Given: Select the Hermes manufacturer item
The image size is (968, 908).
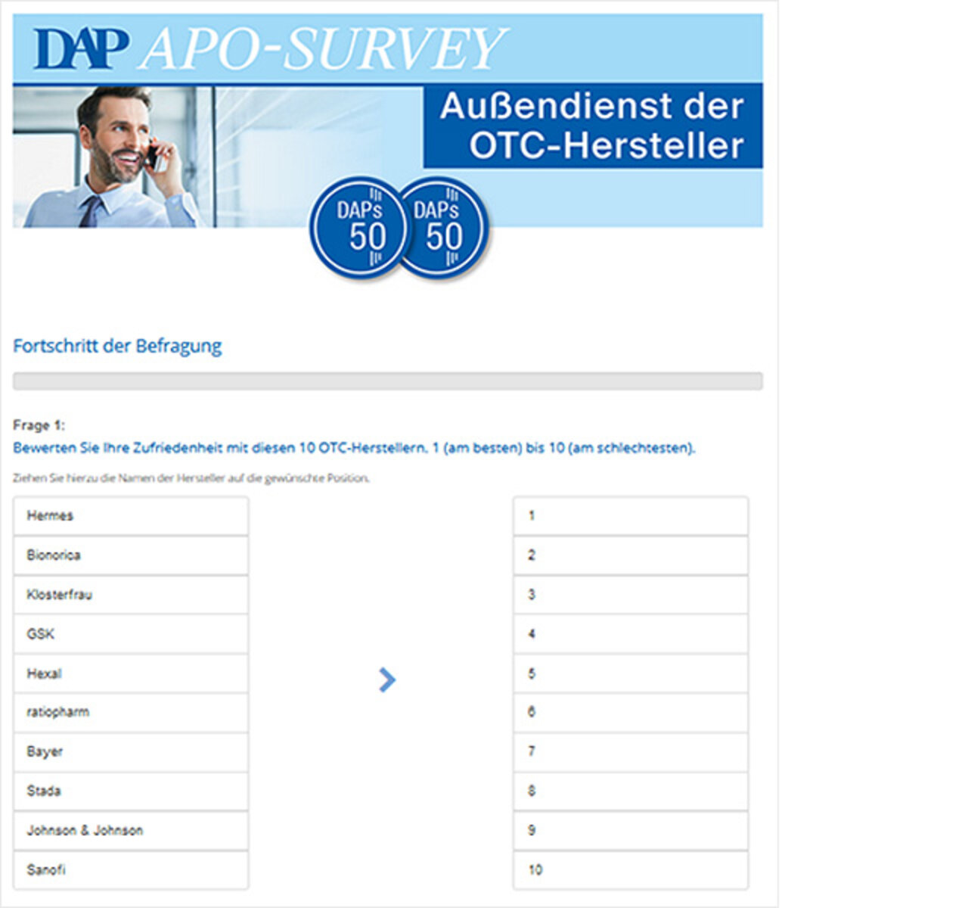Looking at the screenshot, I should (131, 516).
